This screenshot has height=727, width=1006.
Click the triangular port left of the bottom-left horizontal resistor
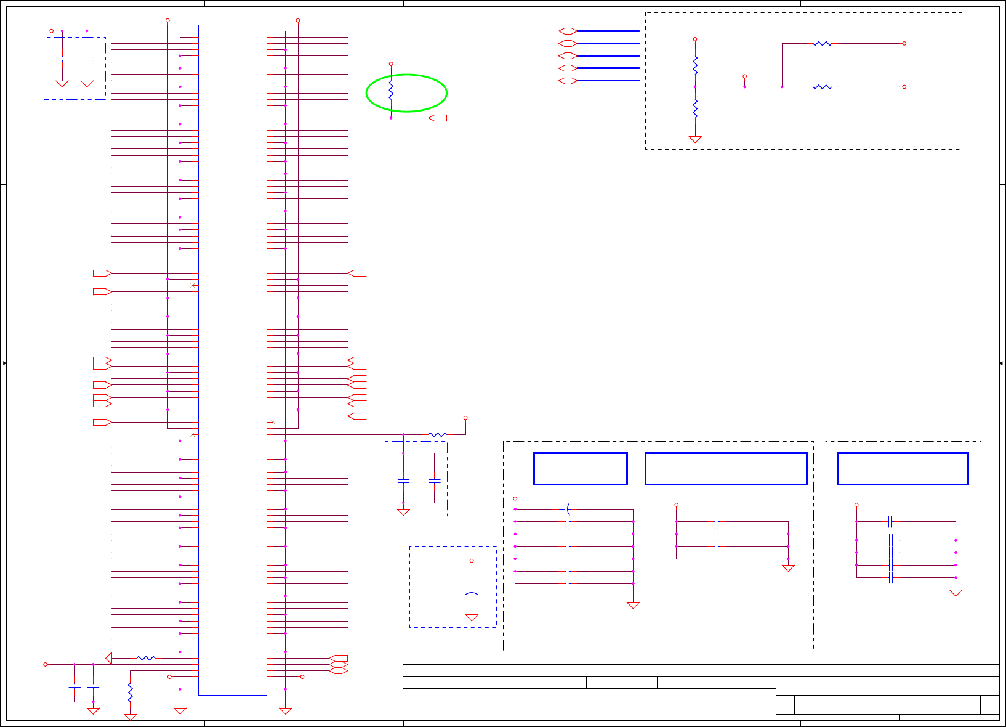pos(109,658)
